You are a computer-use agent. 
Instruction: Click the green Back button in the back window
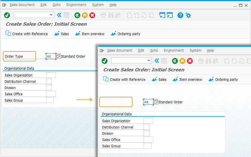pyautogui.click(x=77, y=15)
